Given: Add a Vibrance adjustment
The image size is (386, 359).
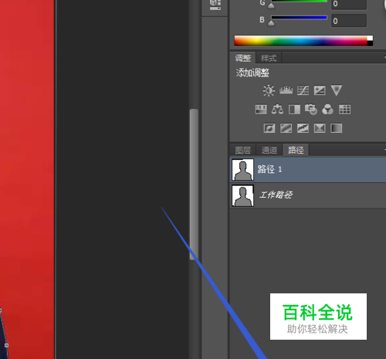Looking at the screenshot, I should [x=337, y=90].
